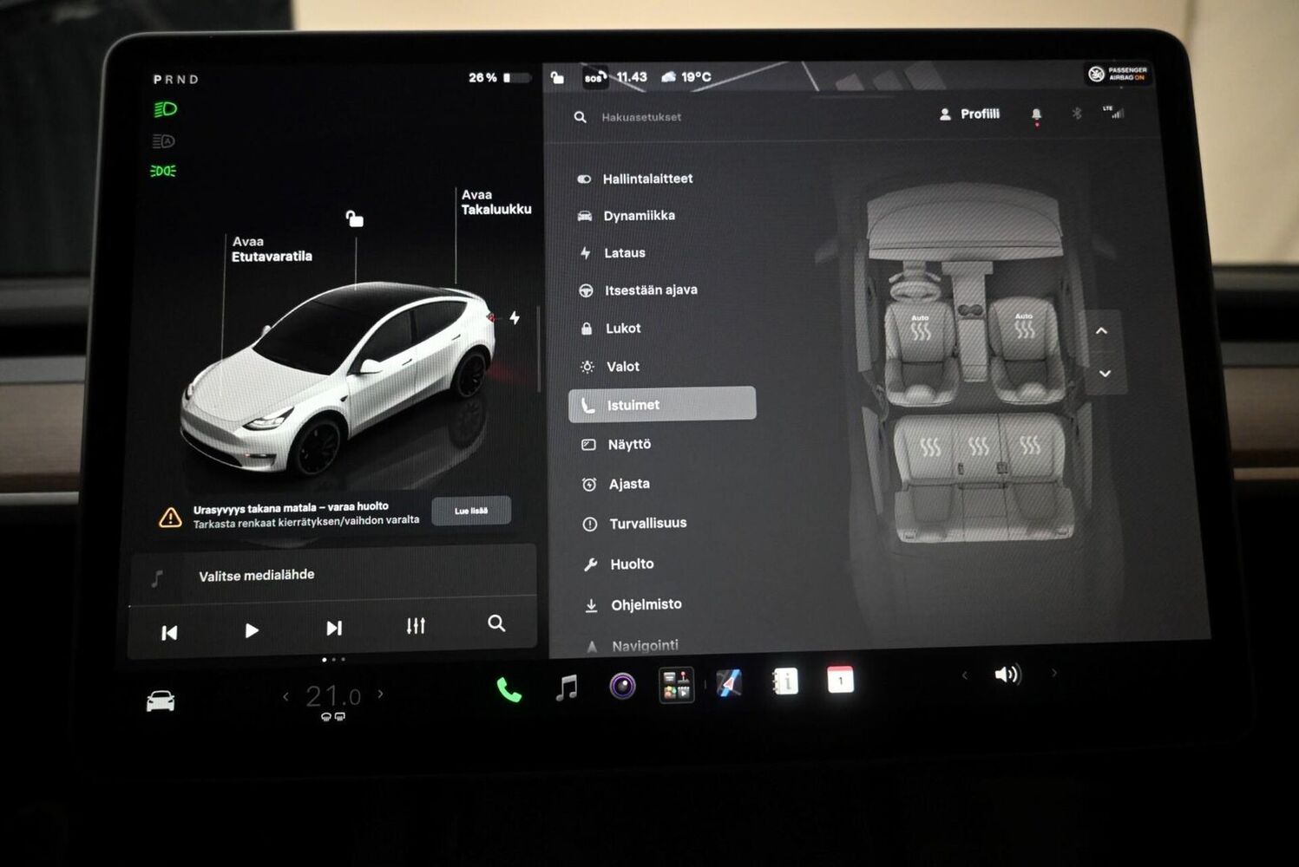Launch the dashcam camera app
This screenshot has width=1299, height=867.
[622, 686]
